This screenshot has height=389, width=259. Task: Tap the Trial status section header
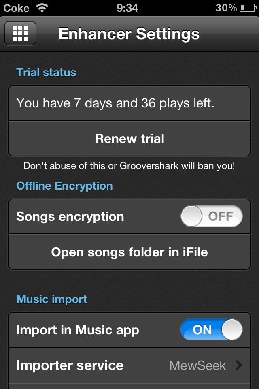click(46, 73)
